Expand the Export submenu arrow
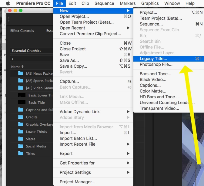Image resolution: width=204 pixels, height=186 pixels. coord(128,154)
